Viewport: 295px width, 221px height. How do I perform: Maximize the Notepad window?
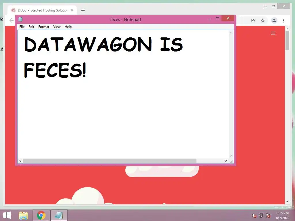pos(218,18)
